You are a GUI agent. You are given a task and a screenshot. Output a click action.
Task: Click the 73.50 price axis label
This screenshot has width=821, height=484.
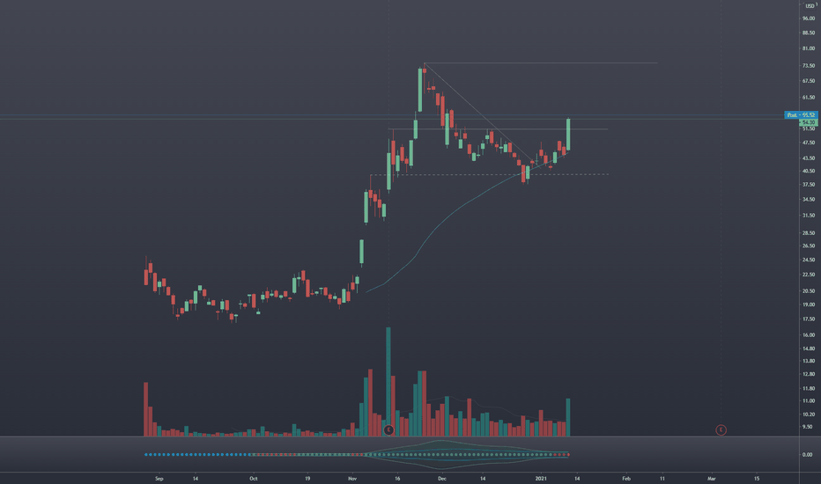coord(809,65)
